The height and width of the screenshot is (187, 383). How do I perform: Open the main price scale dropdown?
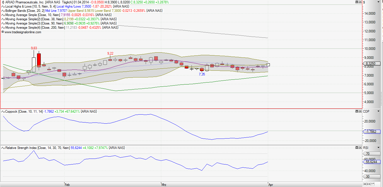pyautogui.click(x=378, y=2)
